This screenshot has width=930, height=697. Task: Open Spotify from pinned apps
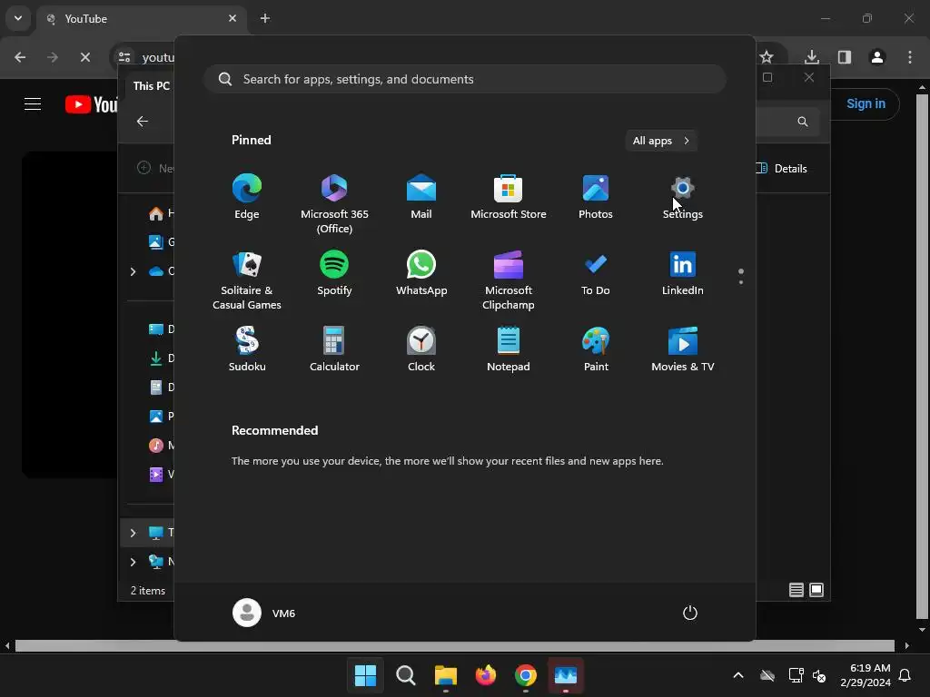(x=334, y=273)
